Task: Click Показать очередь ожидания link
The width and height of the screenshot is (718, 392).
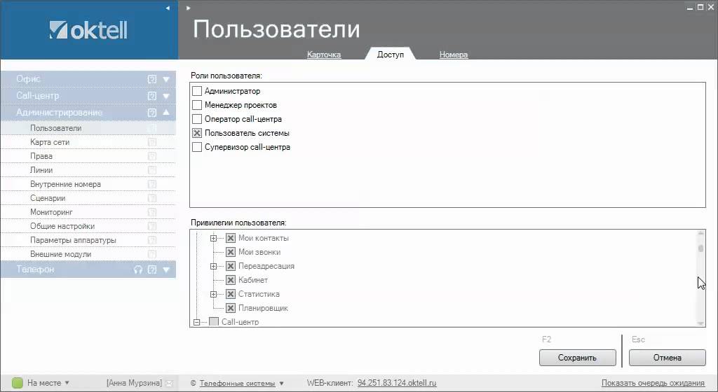Action: coord(653,383)
